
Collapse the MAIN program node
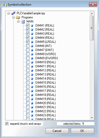18,21
